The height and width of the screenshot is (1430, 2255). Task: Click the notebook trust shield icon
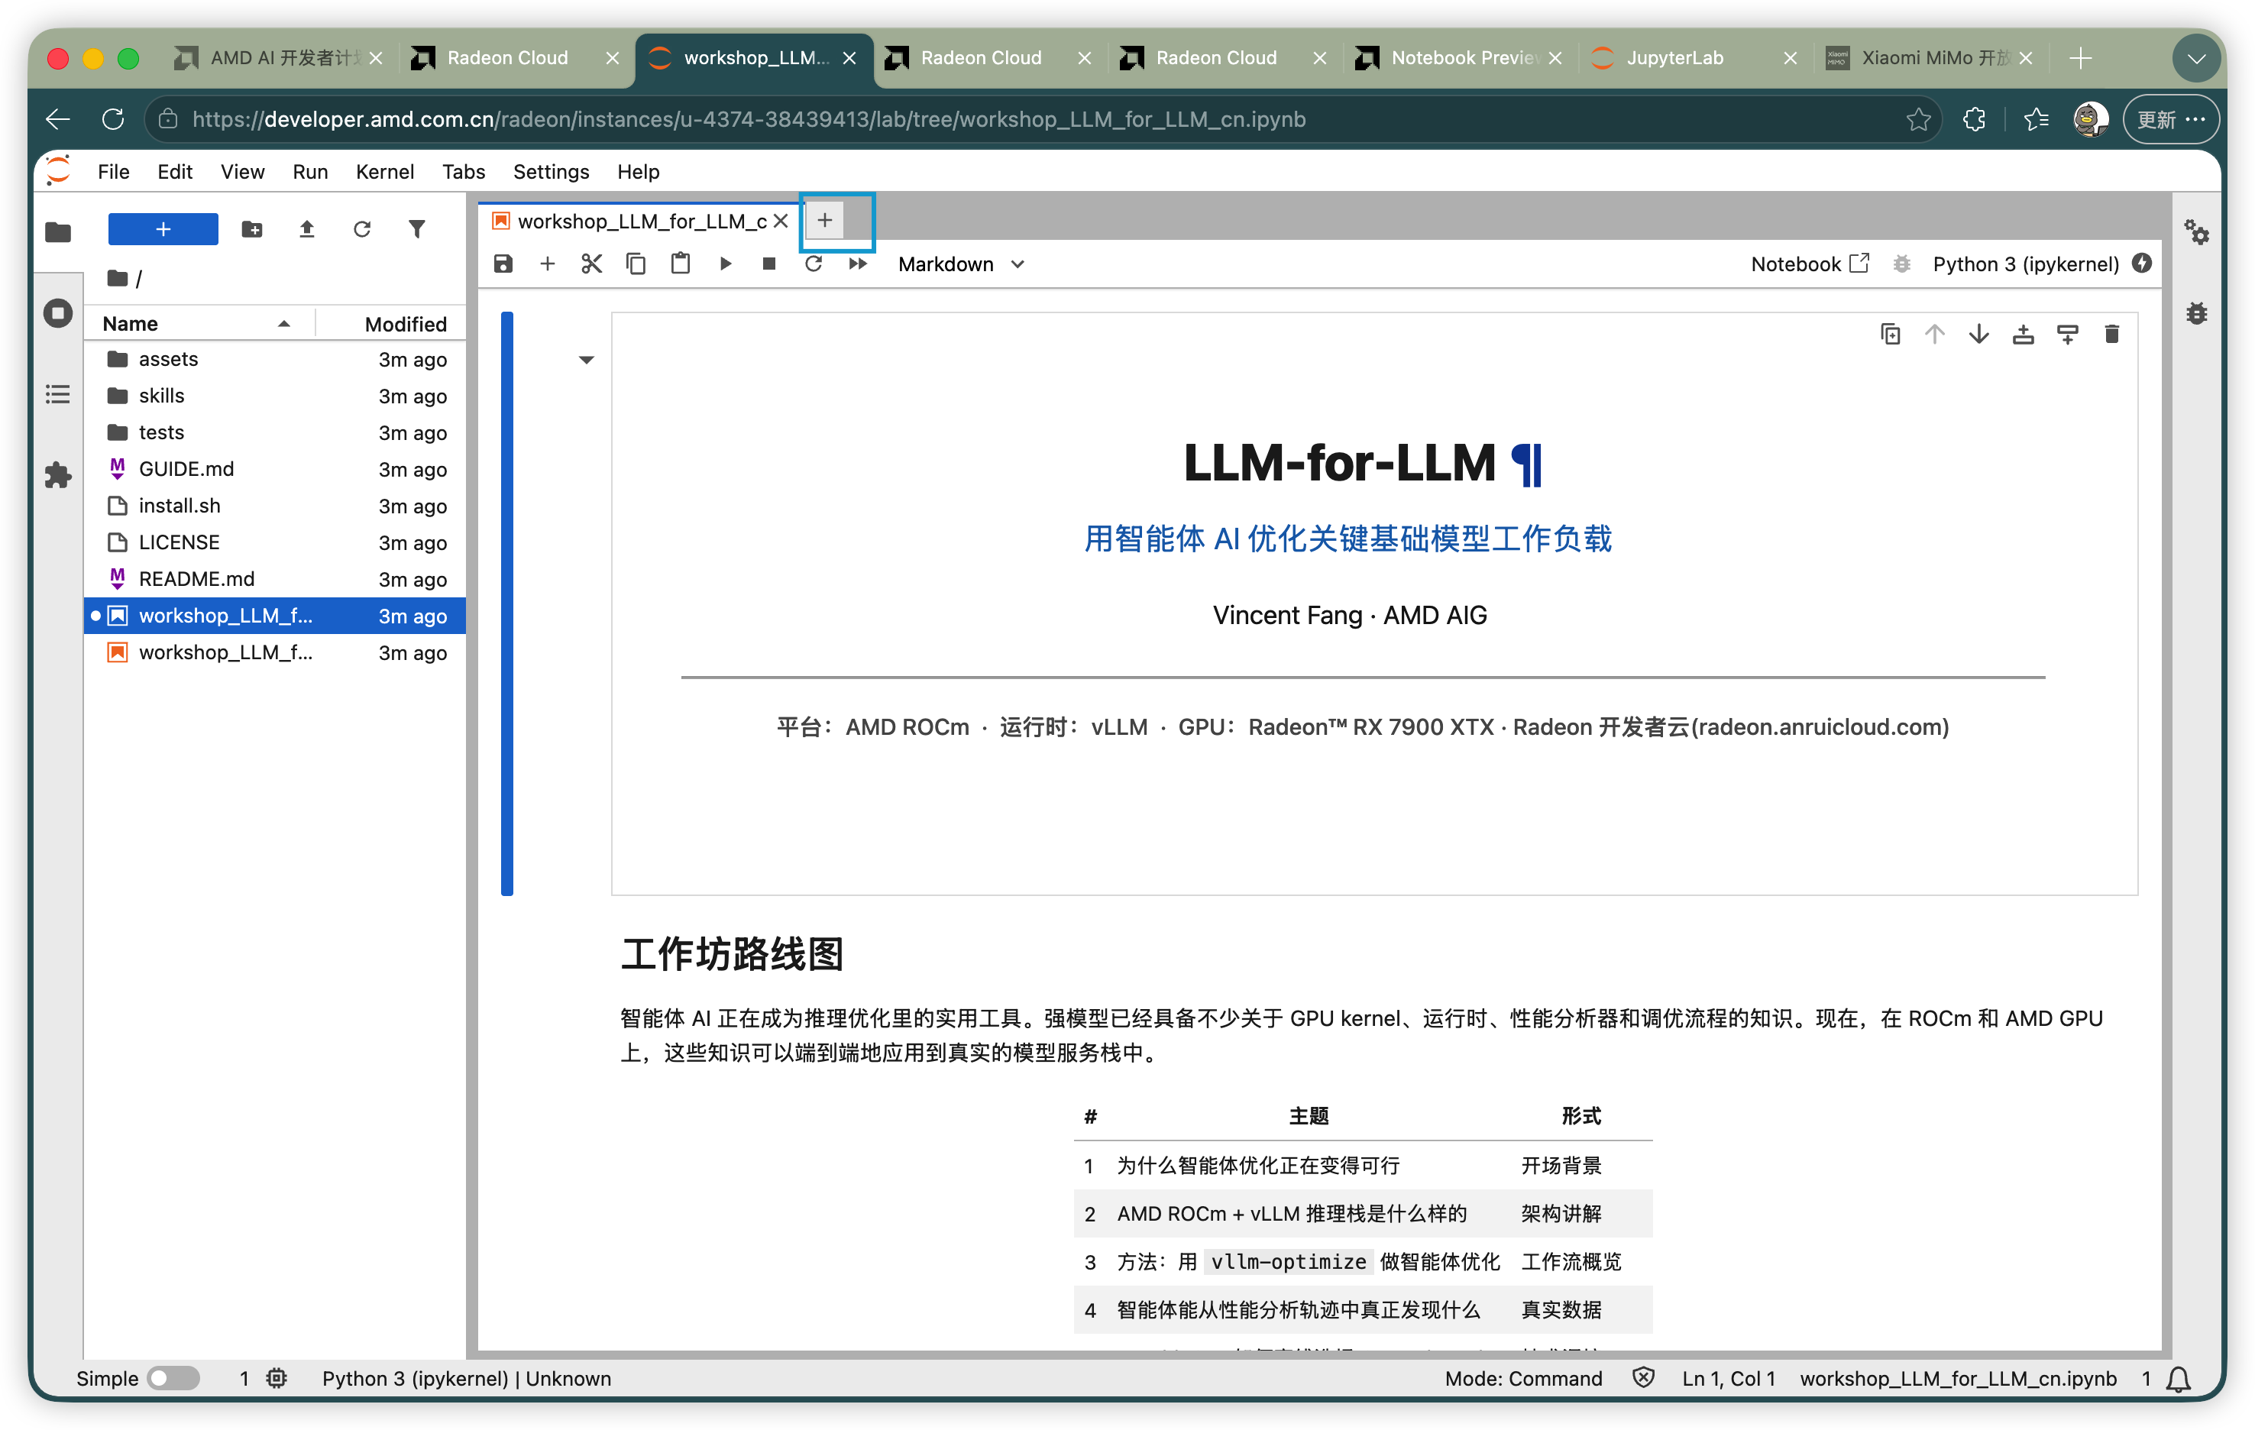pyautogui.click(x=1643, y=1377)
